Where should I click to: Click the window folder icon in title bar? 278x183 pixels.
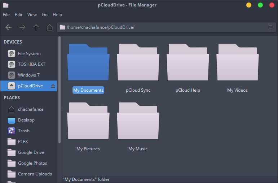6,5
